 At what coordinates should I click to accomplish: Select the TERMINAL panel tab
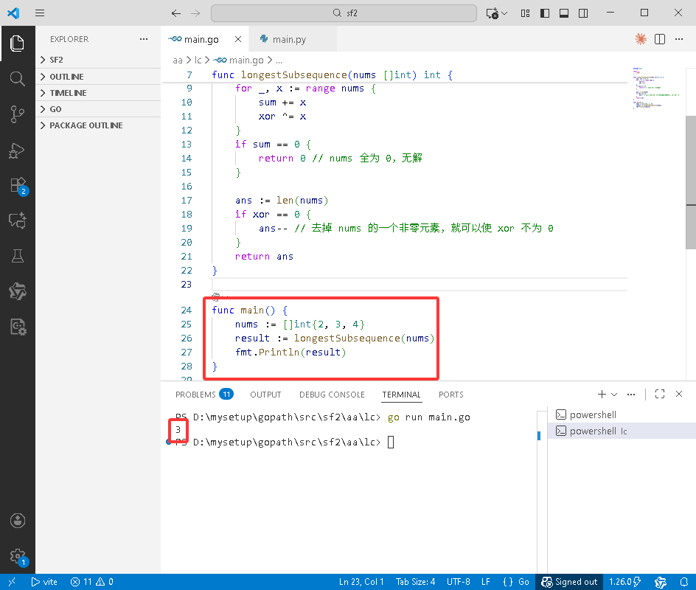click(x=401, y=395)
